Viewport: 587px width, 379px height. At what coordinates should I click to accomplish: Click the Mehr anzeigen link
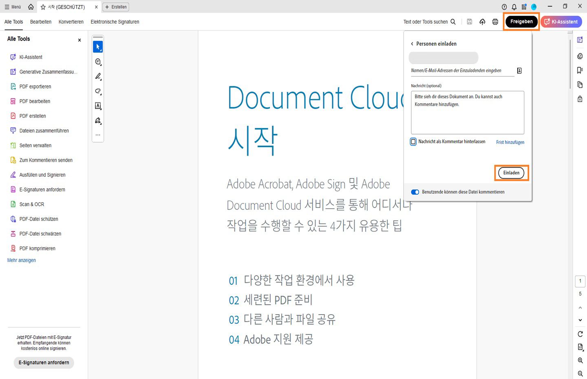[22, 260]
